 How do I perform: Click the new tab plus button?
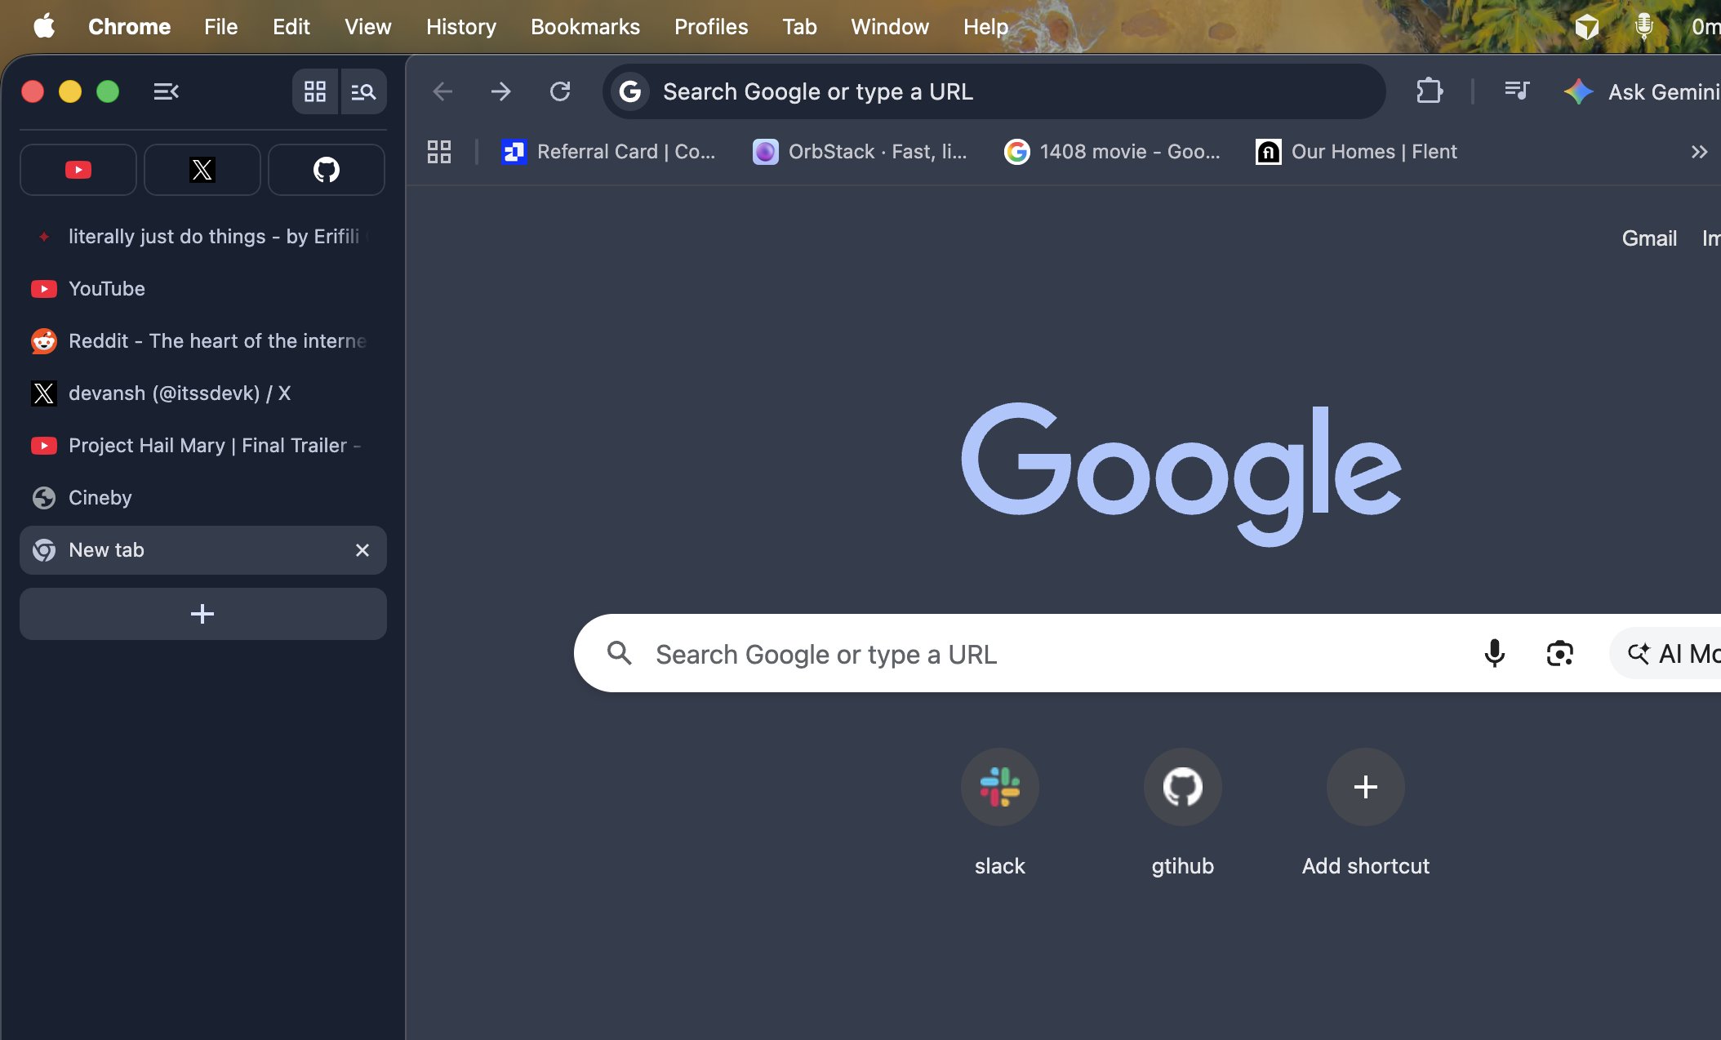(202, 614)
